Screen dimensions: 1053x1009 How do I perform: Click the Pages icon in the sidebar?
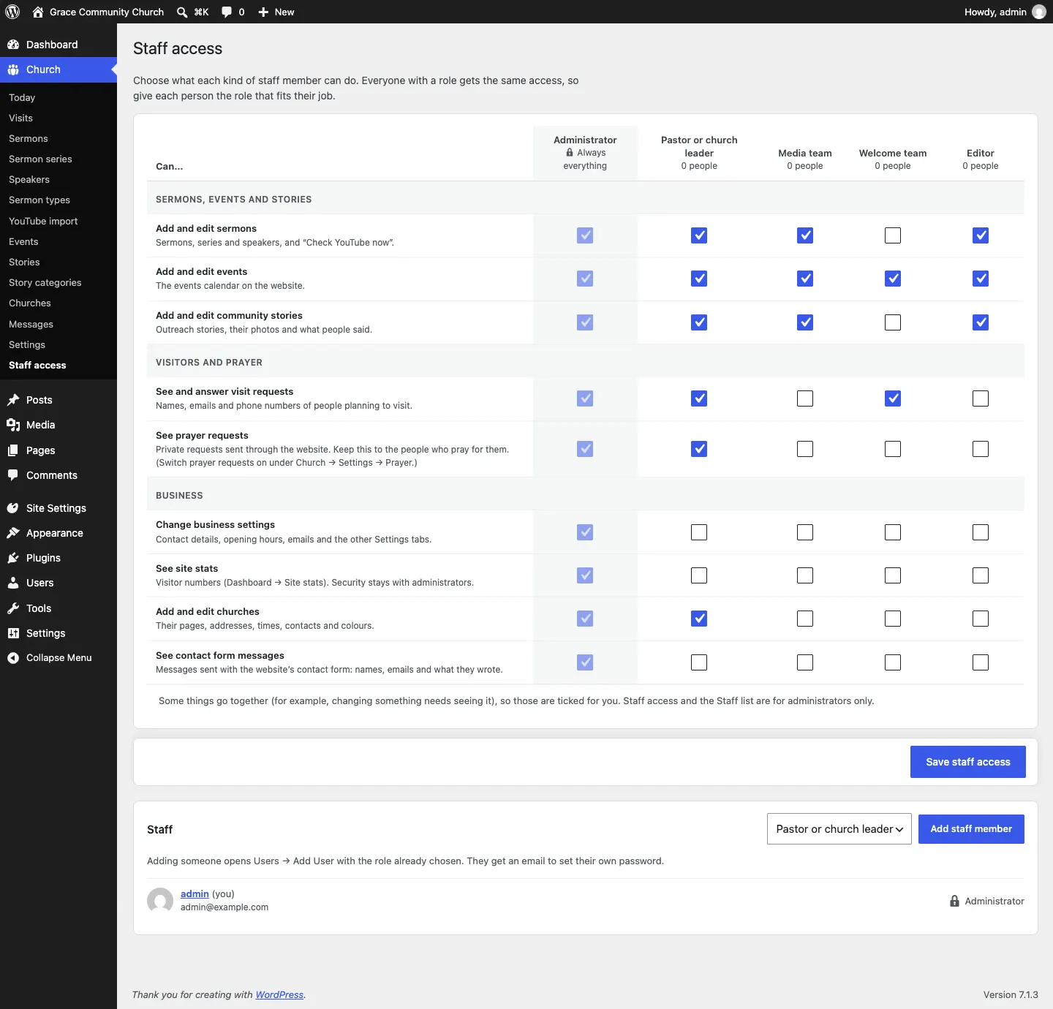(x=13, y=450)
